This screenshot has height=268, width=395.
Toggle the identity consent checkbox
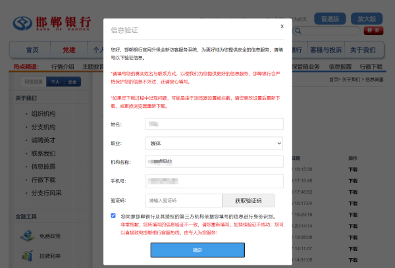[x=113, y=215]
